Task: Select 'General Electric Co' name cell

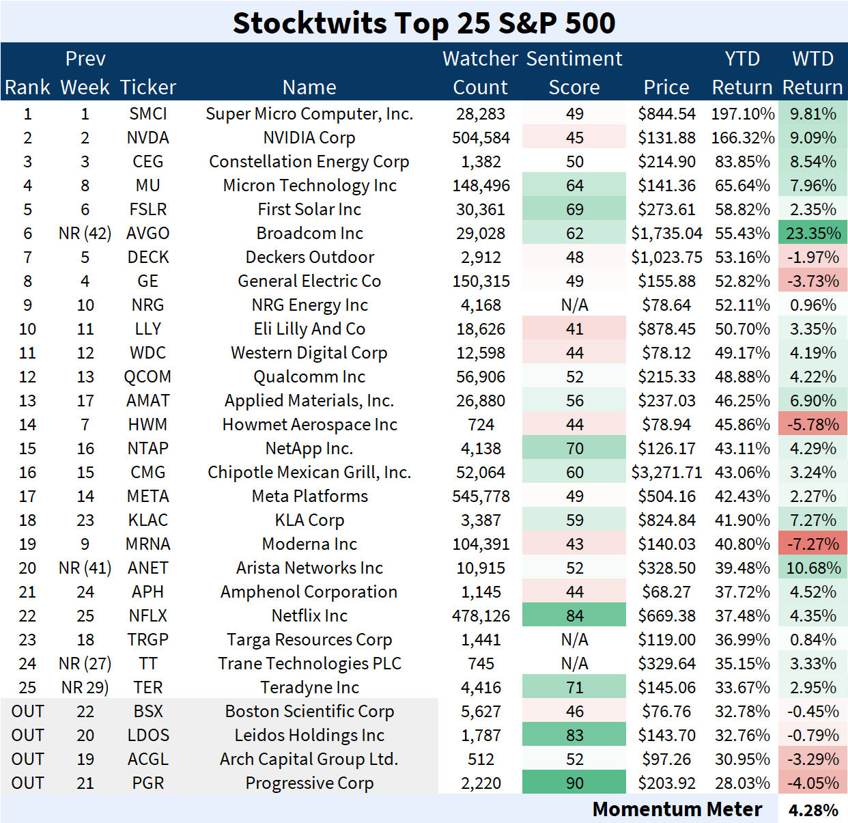Action: point(309,281)
